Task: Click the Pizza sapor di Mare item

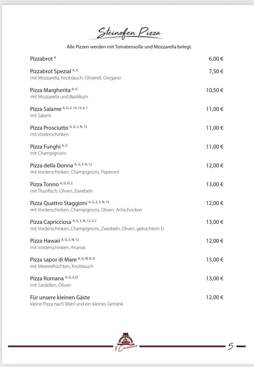Action: pyautogui.click(x=53, y=260)
